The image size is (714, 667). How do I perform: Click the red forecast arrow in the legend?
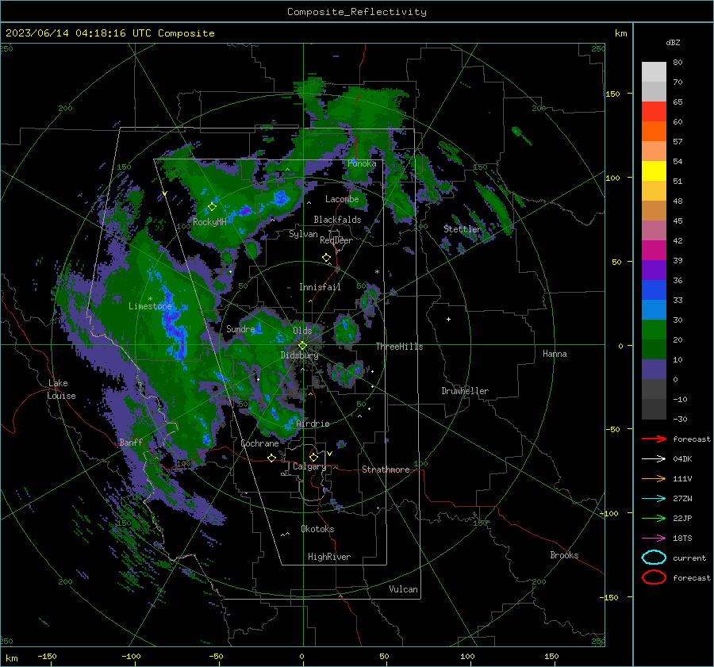pos(654,439)
